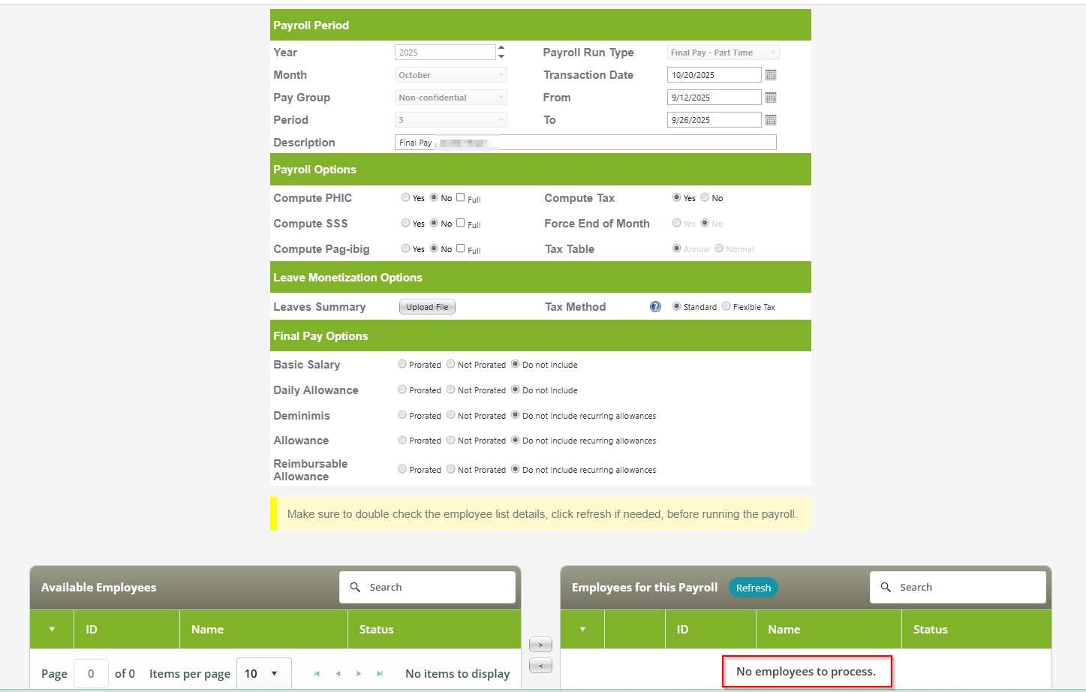Select Yes for Compute SSS

[x=405, y=223]
